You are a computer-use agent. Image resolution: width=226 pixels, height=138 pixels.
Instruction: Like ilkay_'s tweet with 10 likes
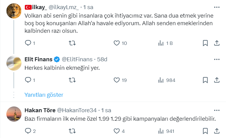pyautogui.click(x=117, y=43)
